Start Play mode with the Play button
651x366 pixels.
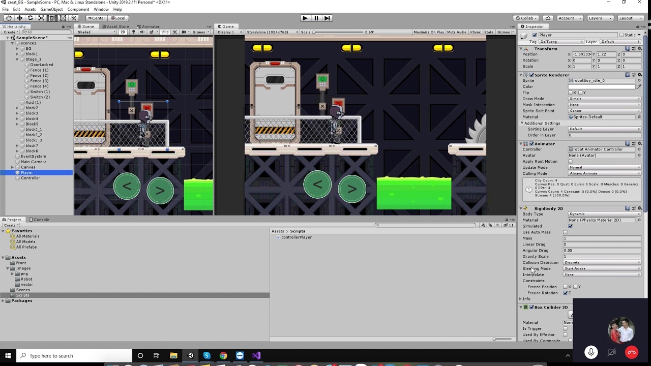pos(305,18)
